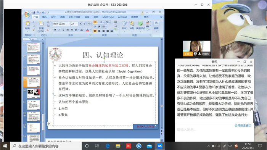Undo the last action in PowerPoint
This screenshot has width=267, height=150.
[x=37, y=13]
